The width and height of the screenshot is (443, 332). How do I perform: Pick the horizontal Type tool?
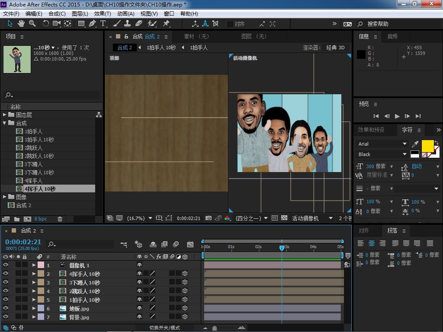point(103,23)
